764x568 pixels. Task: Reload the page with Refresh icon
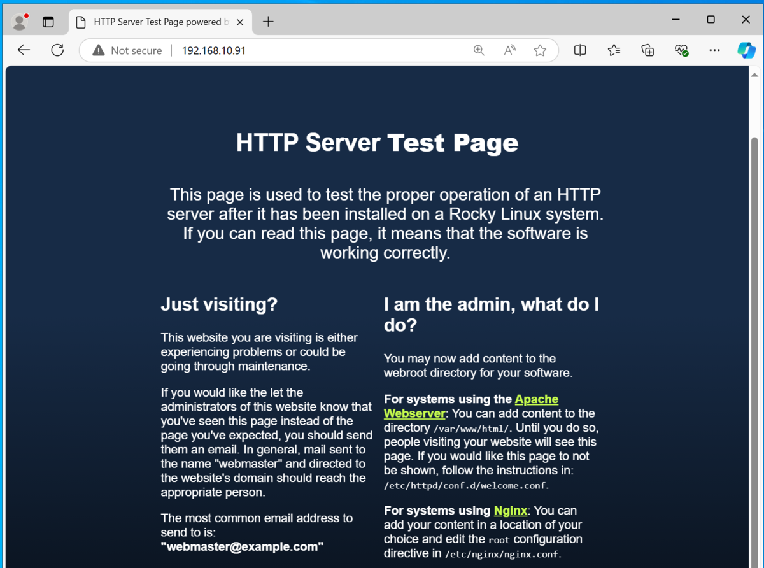57,50
